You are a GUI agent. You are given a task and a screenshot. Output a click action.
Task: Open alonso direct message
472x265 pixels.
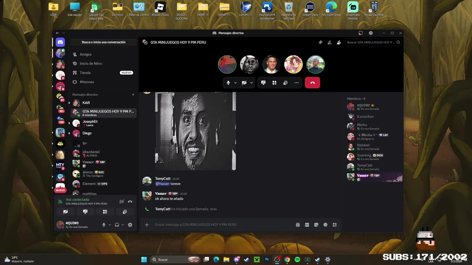pos(103,174)
